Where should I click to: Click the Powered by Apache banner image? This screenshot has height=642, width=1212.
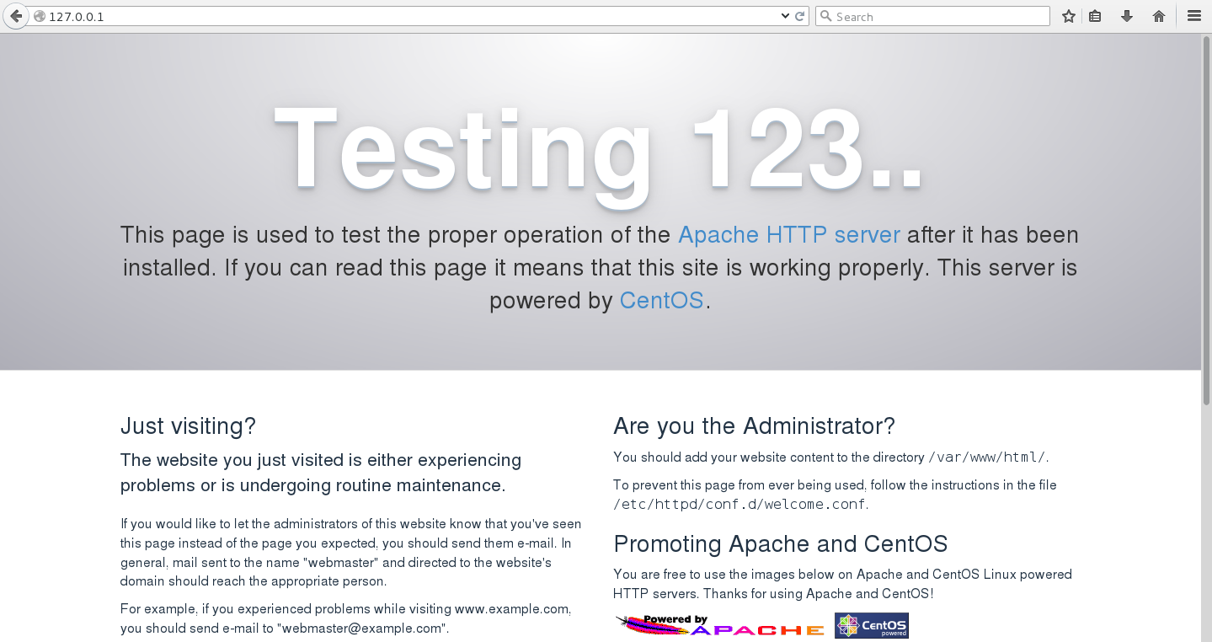720,625
